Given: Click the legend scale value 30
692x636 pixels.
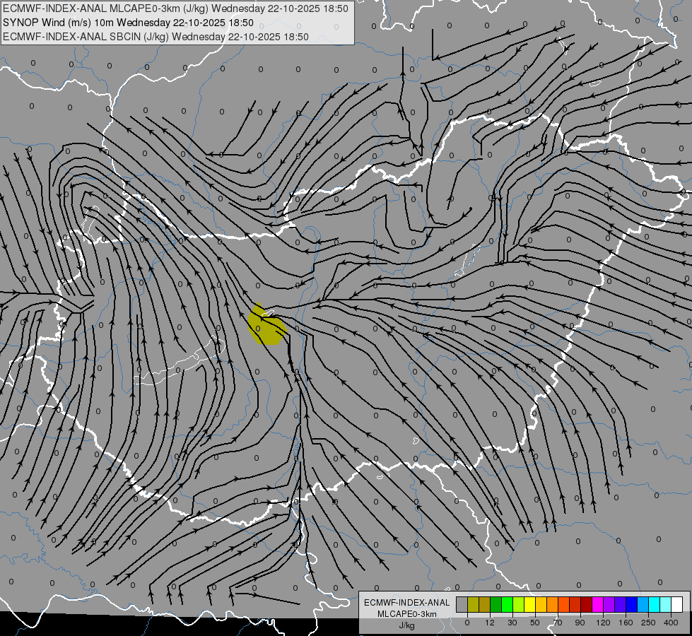Looking at the screenshot, I should pos(512,623).
